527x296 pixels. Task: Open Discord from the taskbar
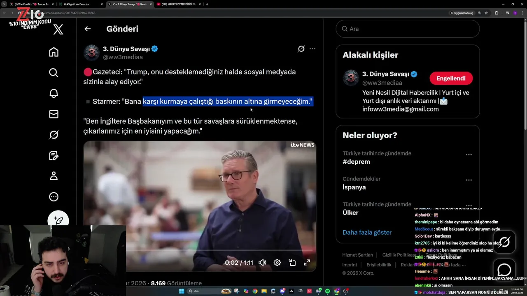point(282,291)
